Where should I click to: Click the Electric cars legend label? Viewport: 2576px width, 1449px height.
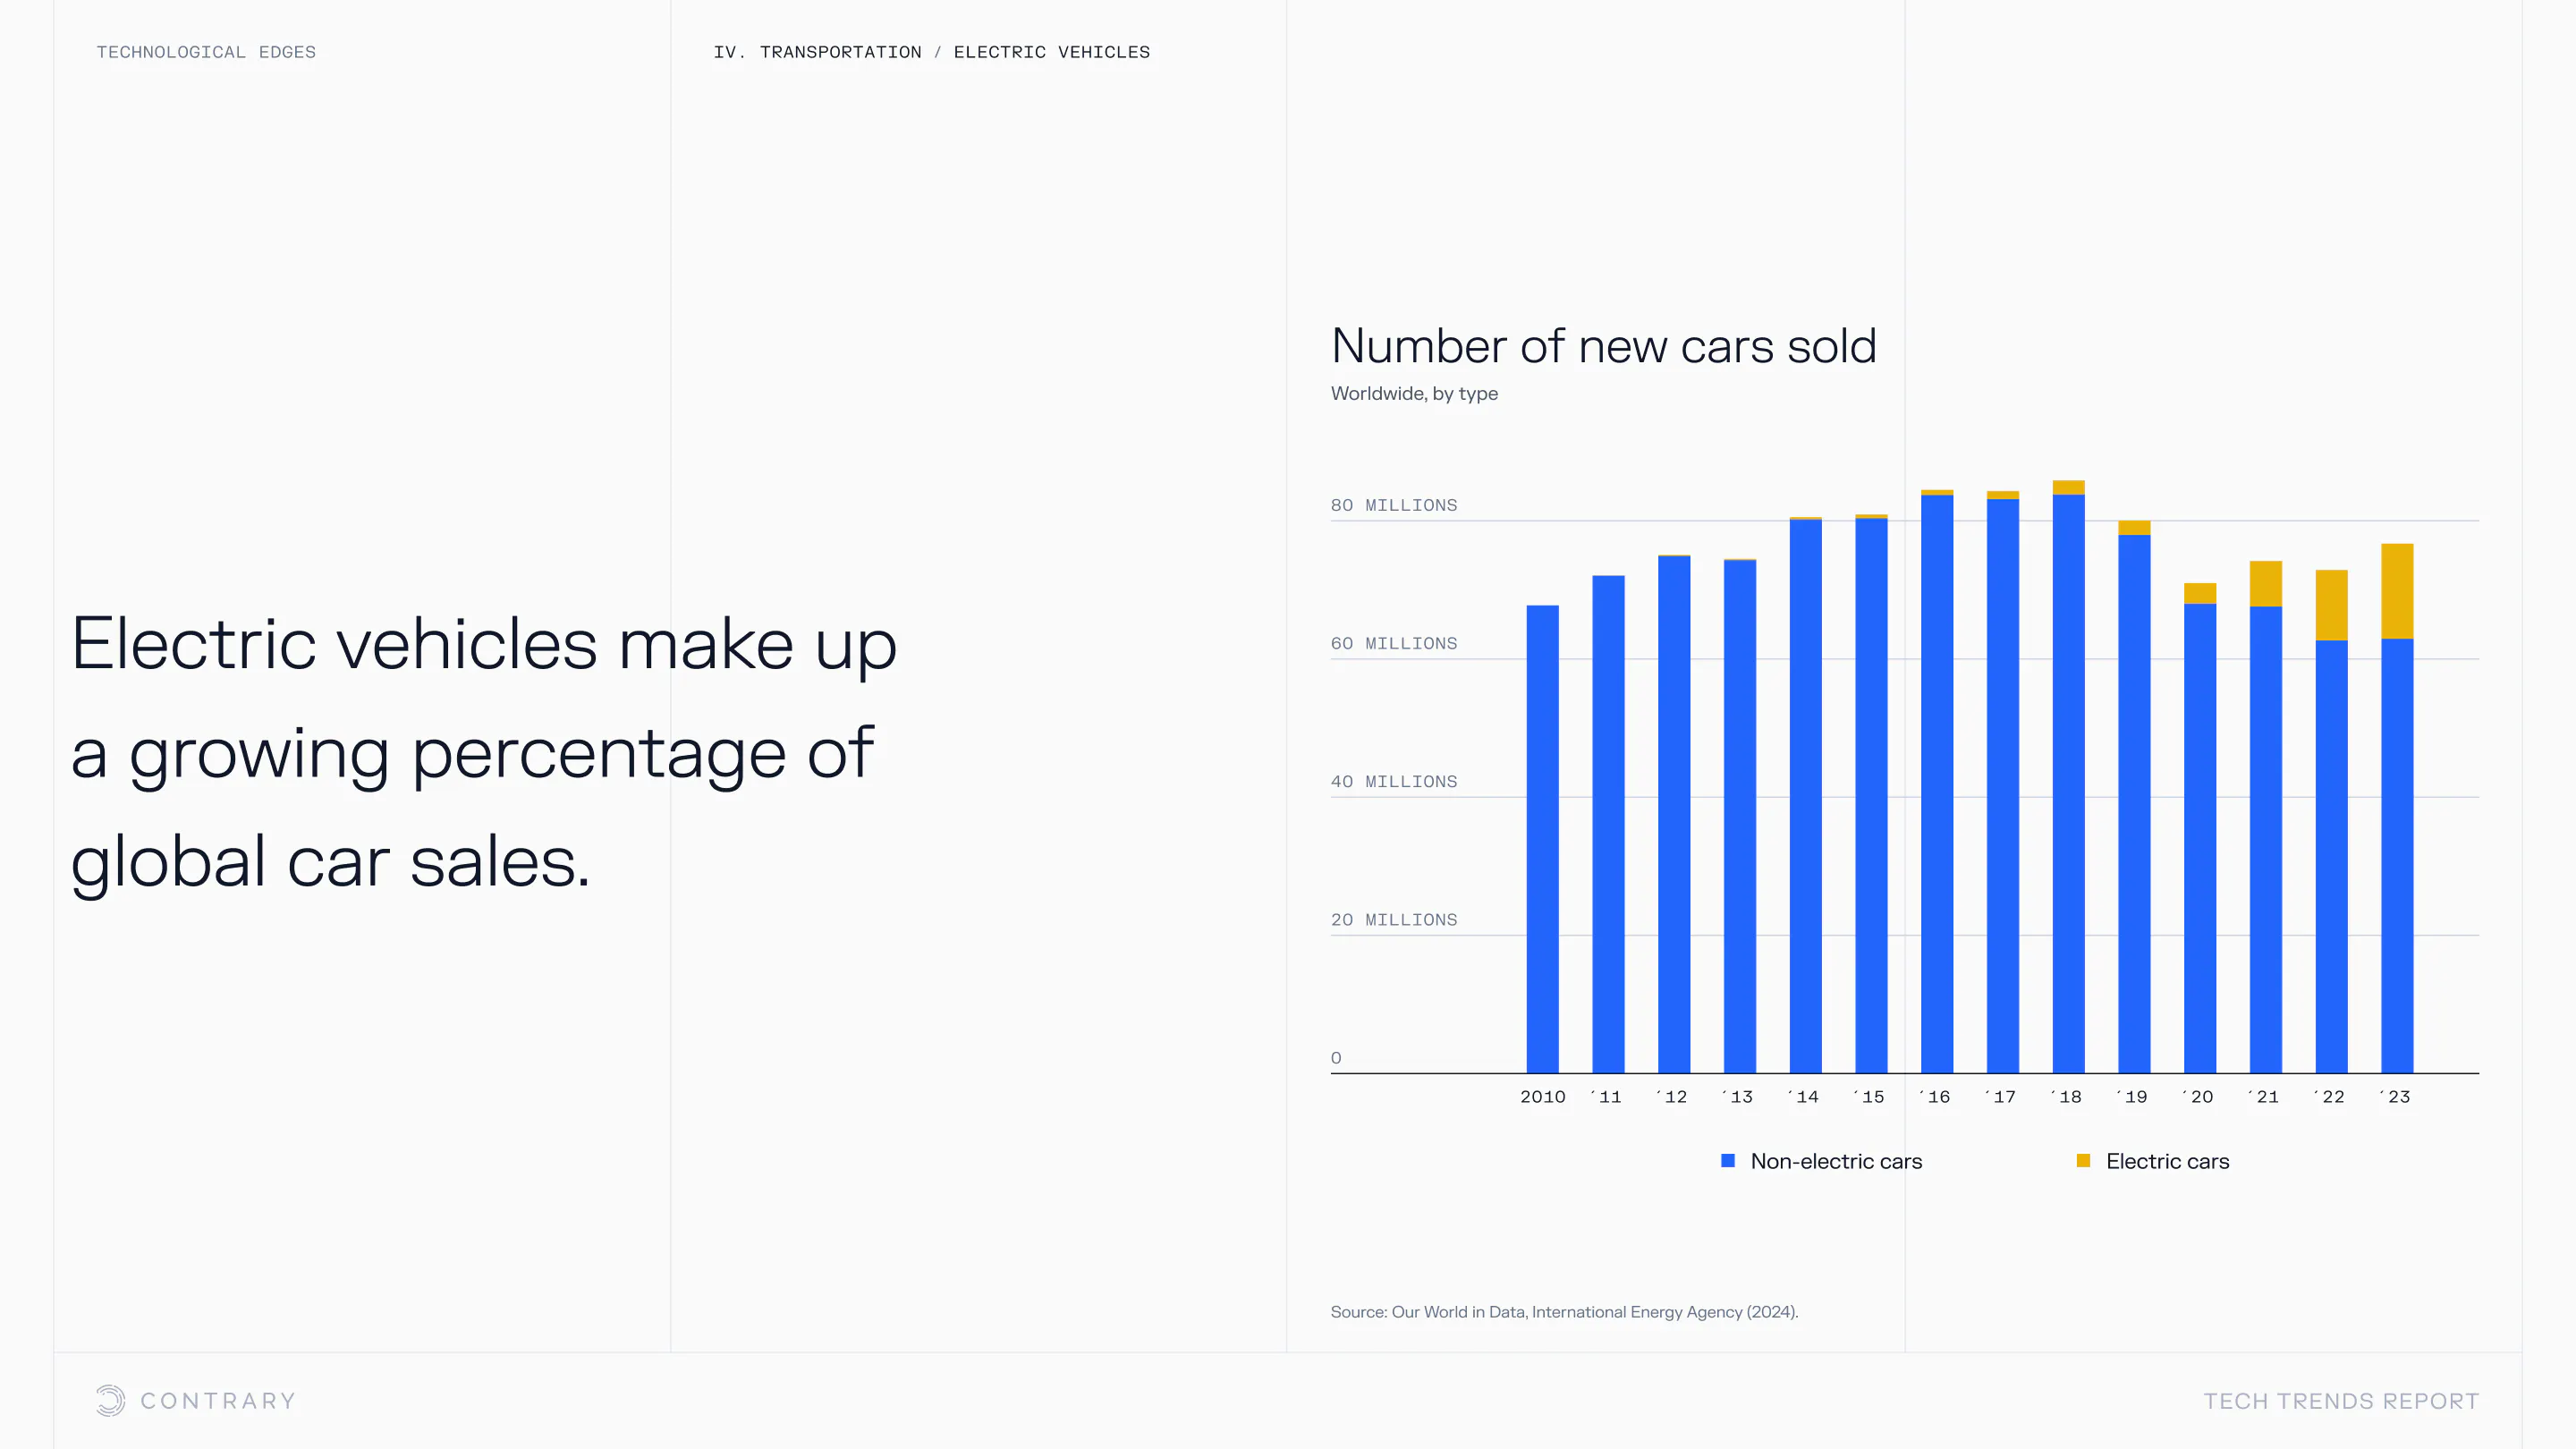(2167, 1161)
